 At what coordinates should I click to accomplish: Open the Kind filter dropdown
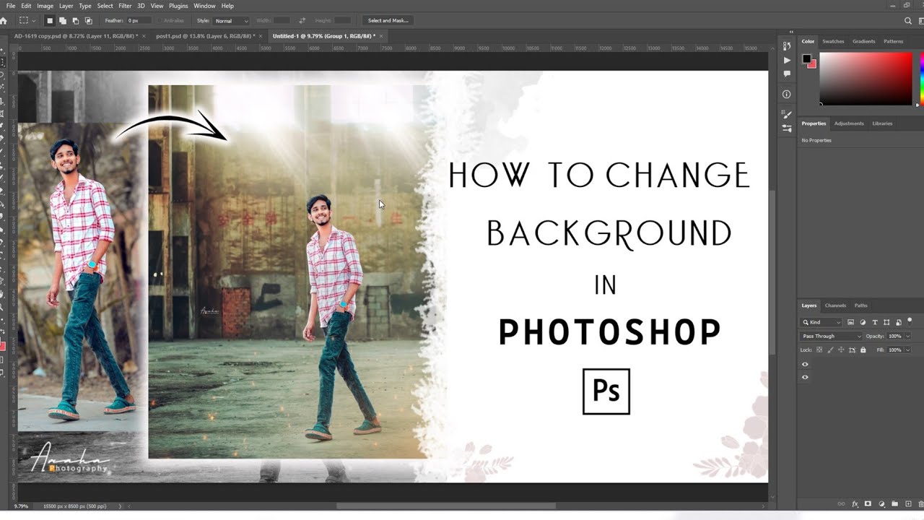click(821, 322)
